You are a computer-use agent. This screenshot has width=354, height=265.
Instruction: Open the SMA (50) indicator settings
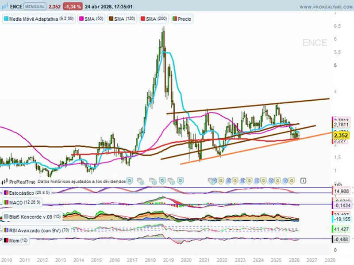pos(91,19)
